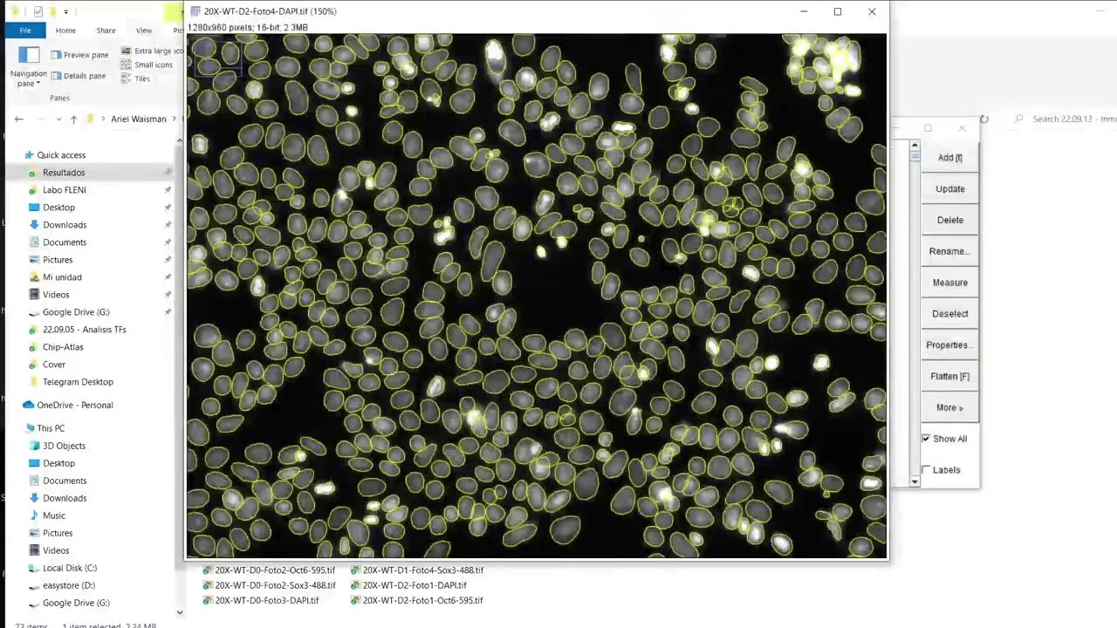Select file 20X-WT-D0-Foto2-Sox3-488.tif

[x=269, y=585]
